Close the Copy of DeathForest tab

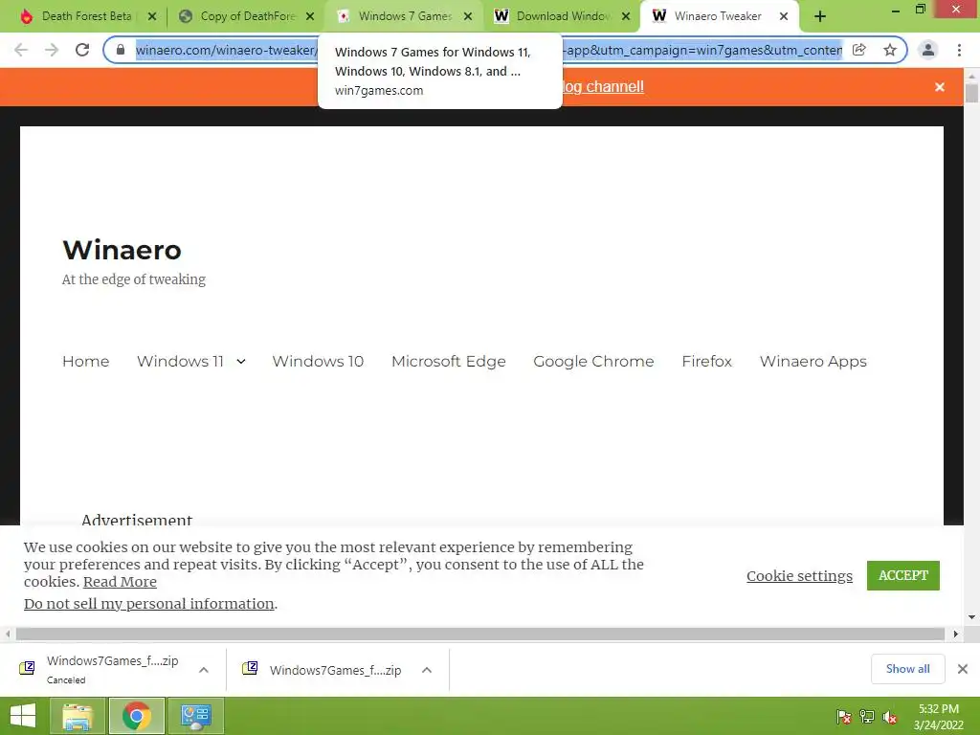pos(310,17)
